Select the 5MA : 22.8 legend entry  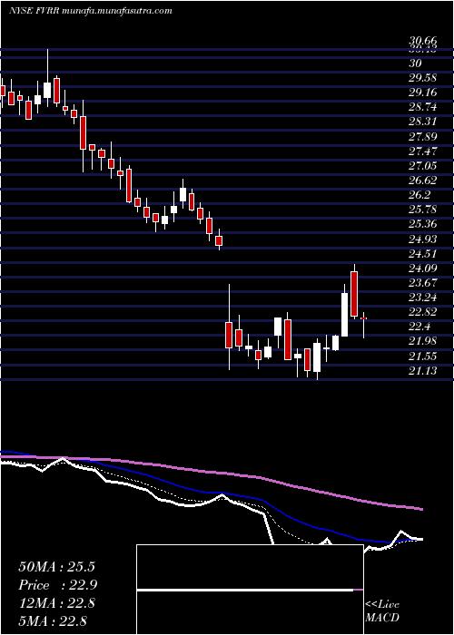tap(53, 621)
